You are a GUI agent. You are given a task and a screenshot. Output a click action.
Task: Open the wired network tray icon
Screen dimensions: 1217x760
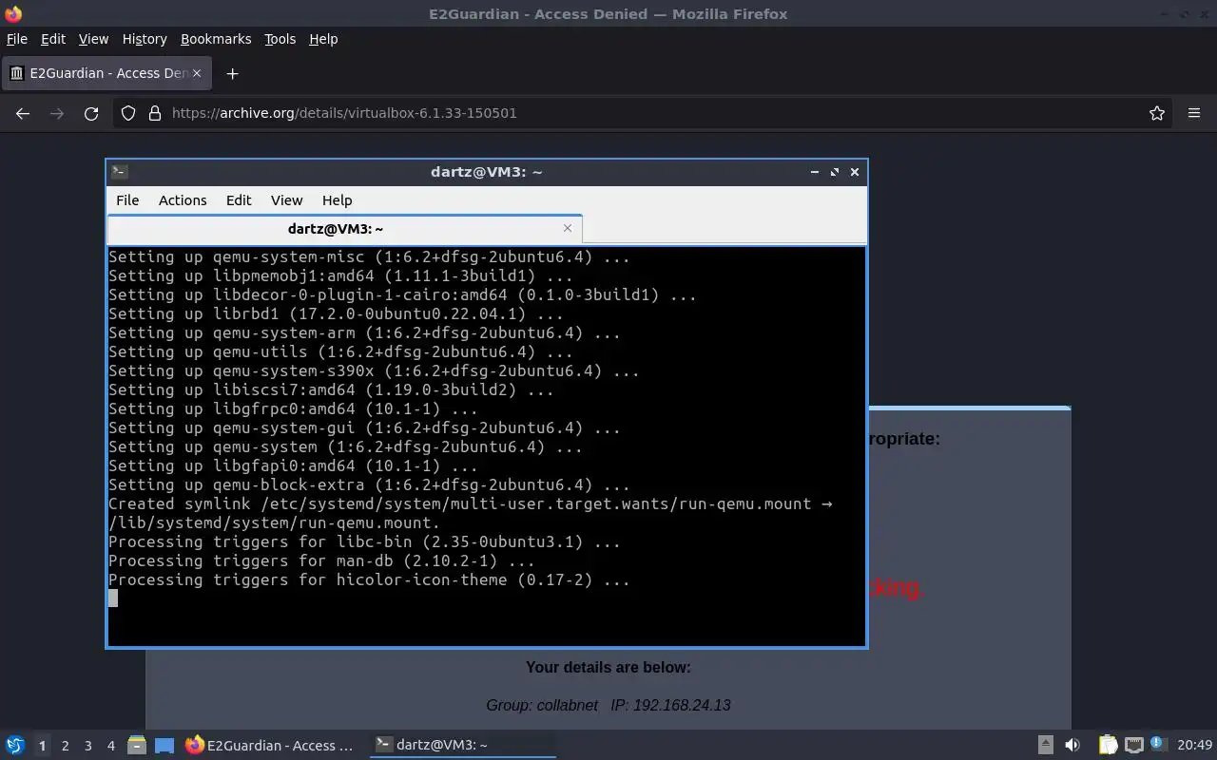(1133, 745)
